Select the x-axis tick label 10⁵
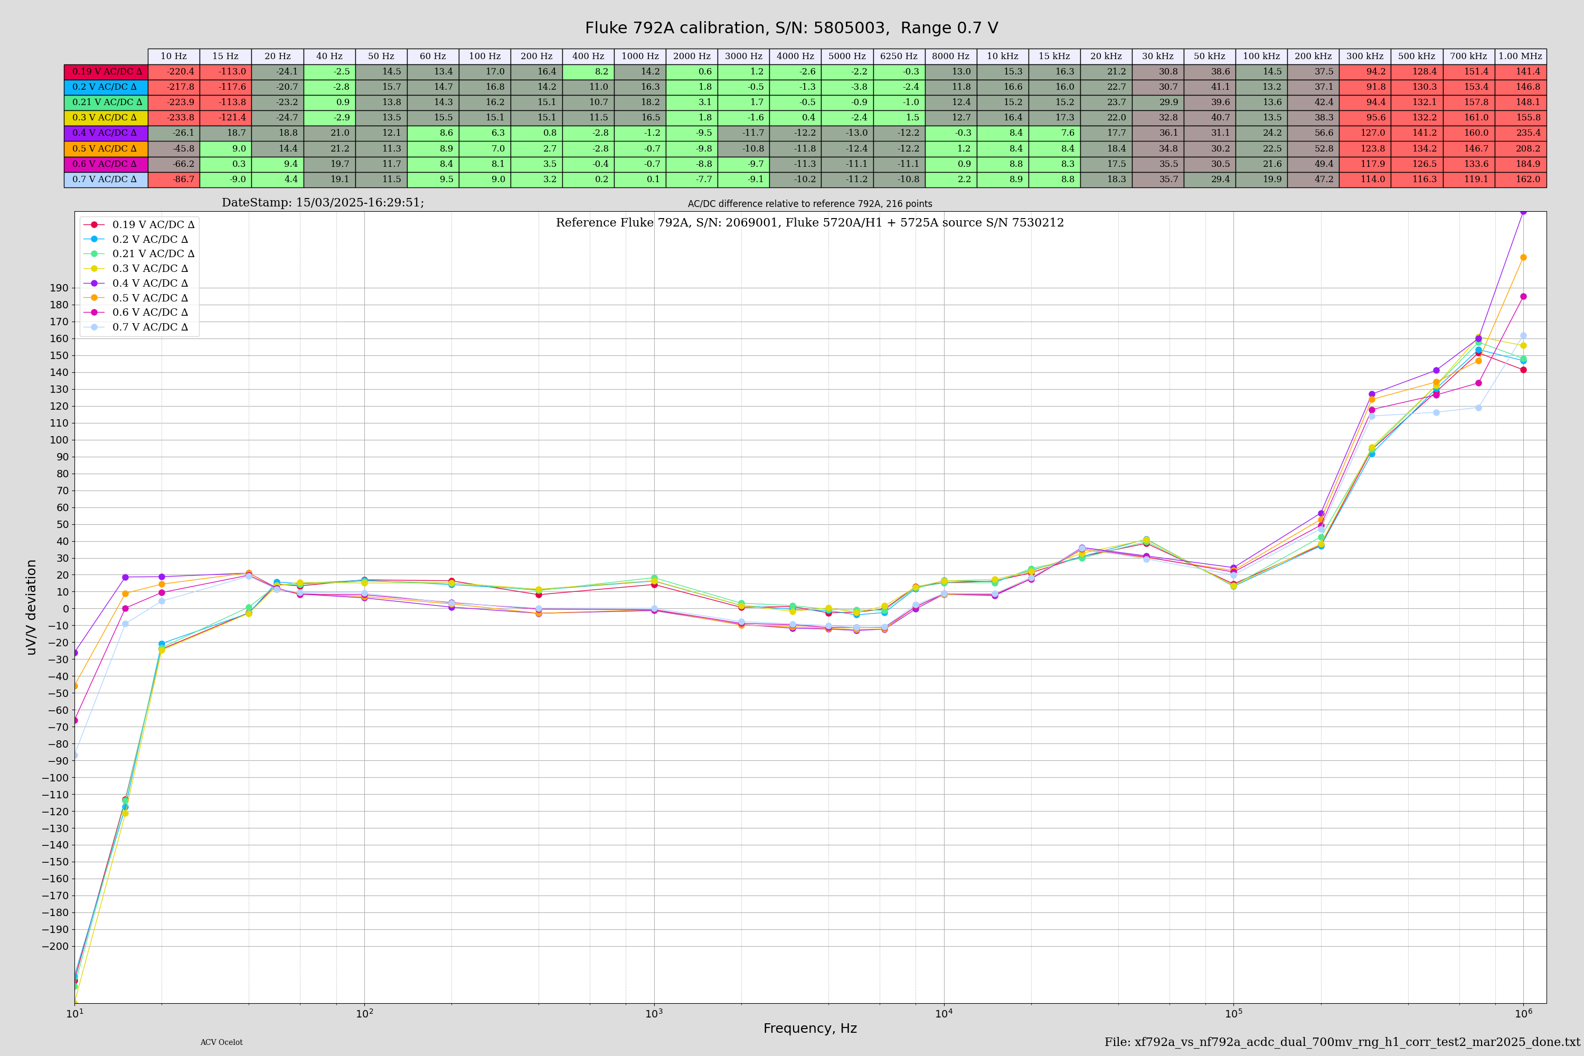Image resolution: width=1584 pixels, height=1056 pixels. click(x=1234, y=1013)
